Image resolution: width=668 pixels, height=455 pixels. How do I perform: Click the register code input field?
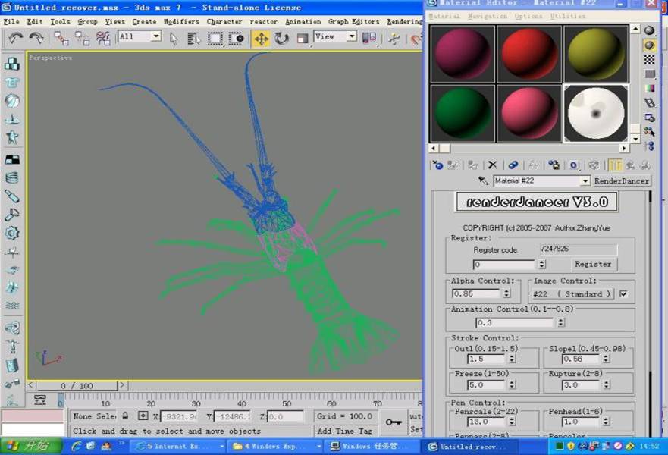(x=503, y=265)
